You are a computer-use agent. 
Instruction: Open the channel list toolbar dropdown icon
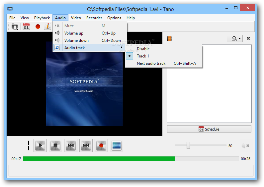click(15, 27)
